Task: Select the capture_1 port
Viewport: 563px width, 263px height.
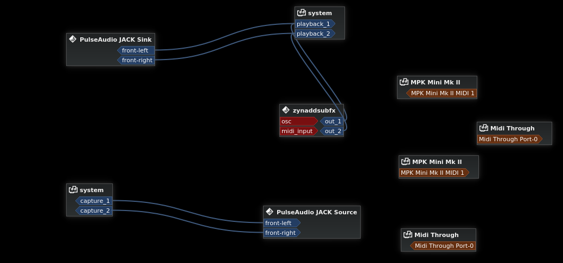Action: [94, 201]
